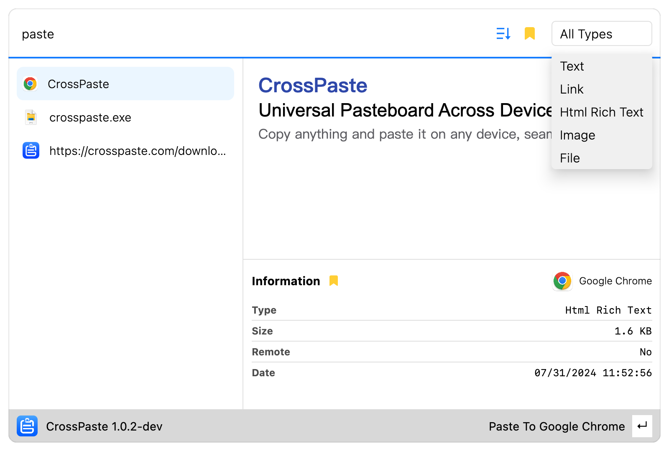Click the Universal Pasteboard preview heading
This screenshot has height=451, width=669.
click(406, 110)
